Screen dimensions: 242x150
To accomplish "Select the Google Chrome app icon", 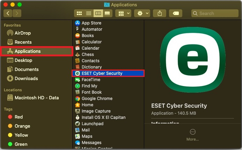I will click(78, 99).
